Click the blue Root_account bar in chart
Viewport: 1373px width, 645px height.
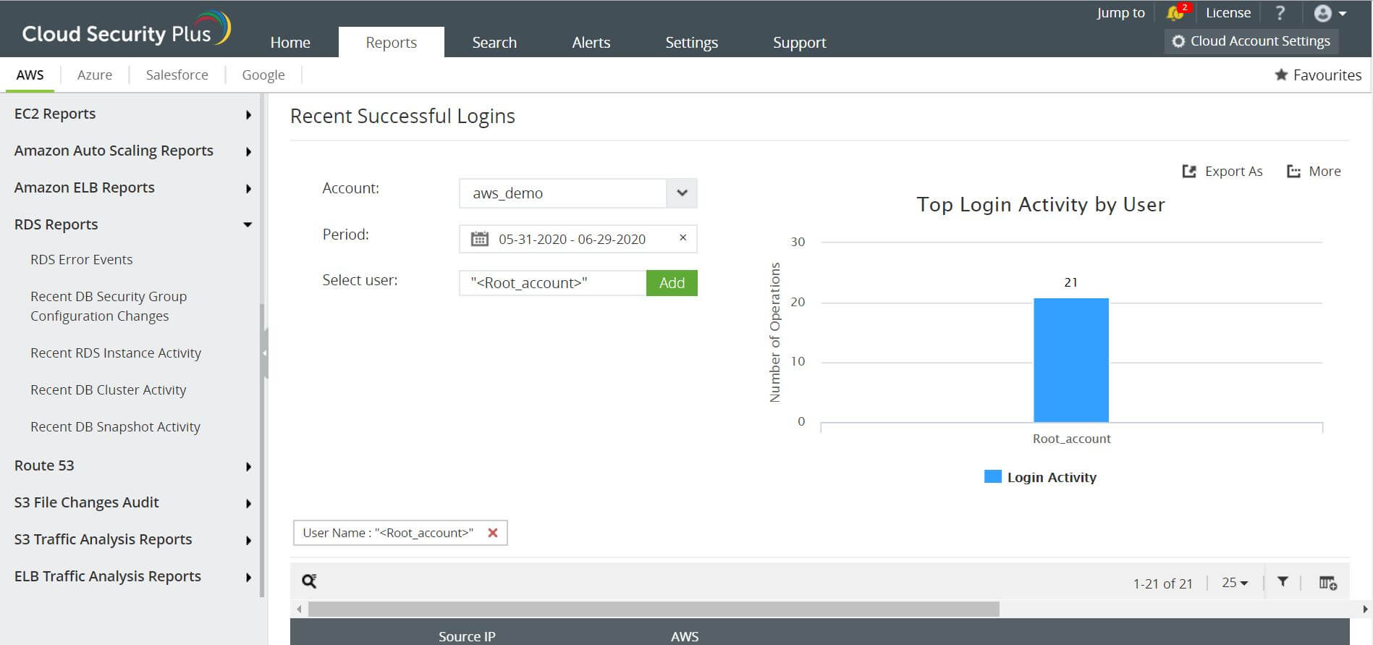(1071, 360)
